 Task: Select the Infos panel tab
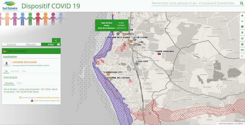click(51, 44)
